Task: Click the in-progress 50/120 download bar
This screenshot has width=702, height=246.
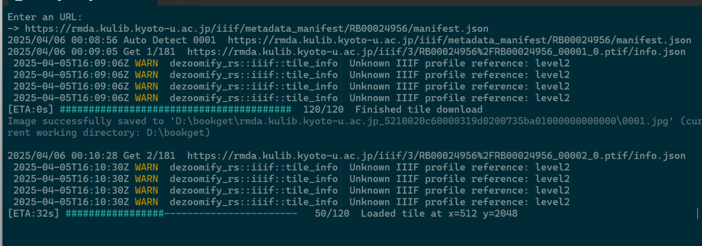Action: point(181,214)
